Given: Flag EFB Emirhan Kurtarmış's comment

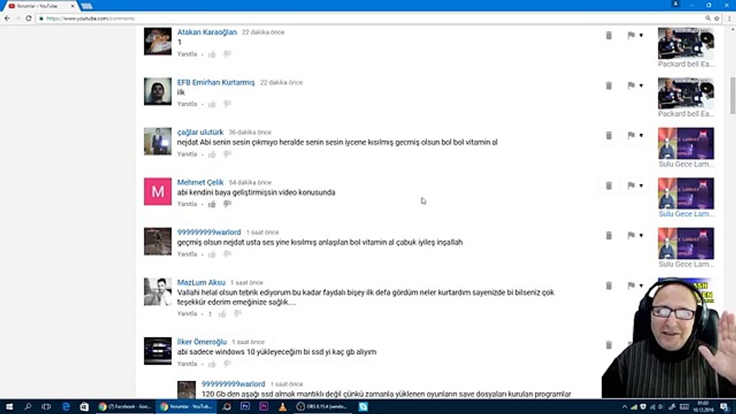Looking at the screenshot, I should [631, 86].
